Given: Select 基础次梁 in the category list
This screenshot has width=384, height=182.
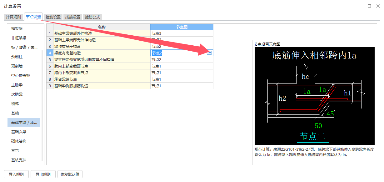Looking at the screenshot, I should 24,132.
